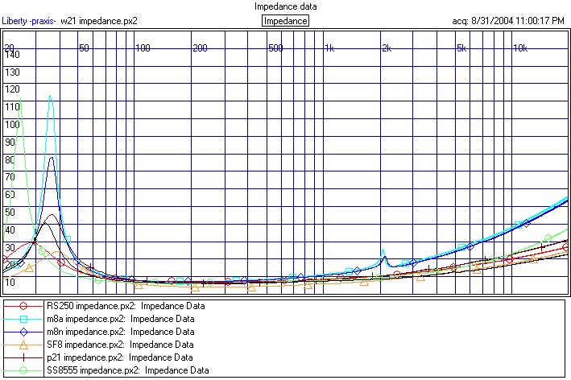The width and height of the screenshot is (571, 380).
Task: Select the RS250 impedance.px2 legend text
Action: pos(126,306)
